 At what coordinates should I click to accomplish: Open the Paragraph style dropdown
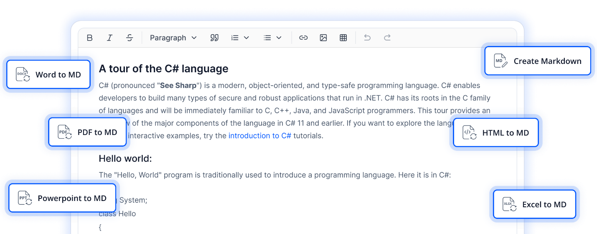173,38
